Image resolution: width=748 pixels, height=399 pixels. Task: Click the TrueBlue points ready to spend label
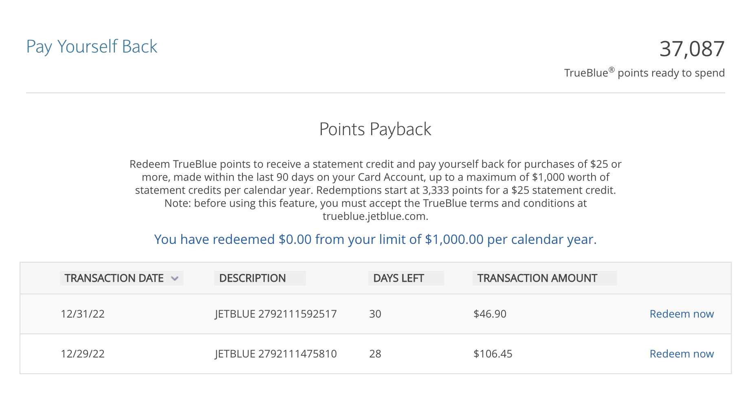pos(645,72)
